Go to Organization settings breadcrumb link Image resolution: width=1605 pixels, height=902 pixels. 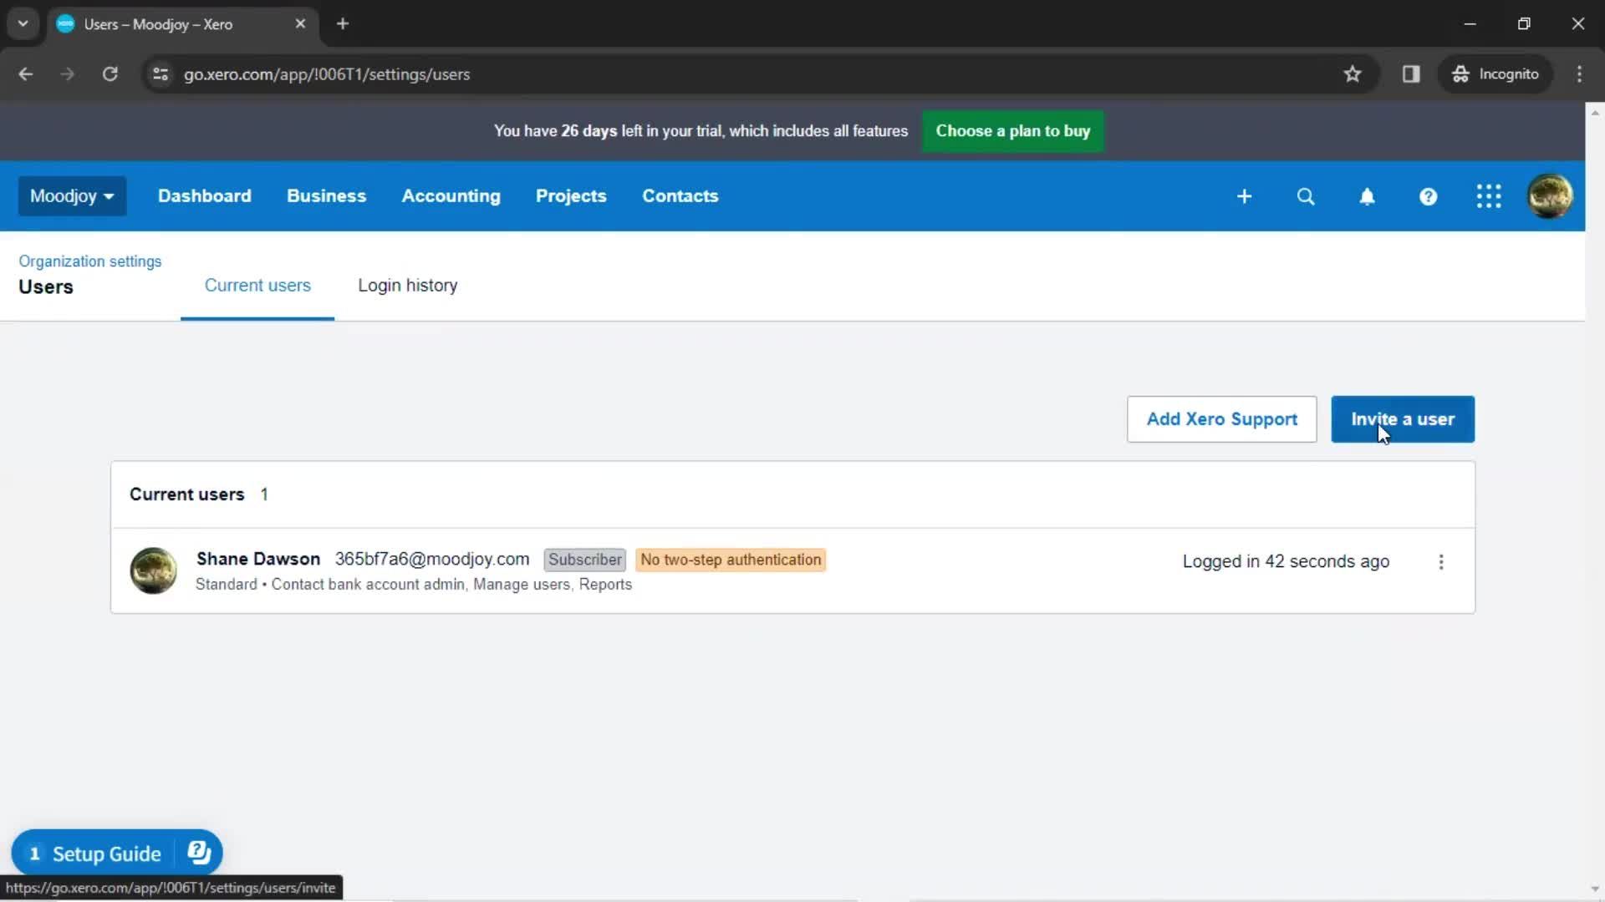pyautogui.click(x=90, y=261)
